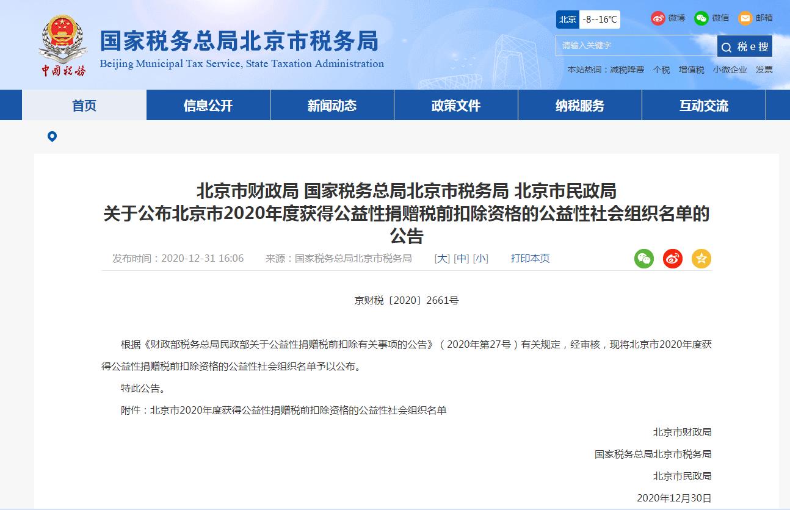This screenshot has height=510, width=790.
Task: Set font size to medium [中]
Action: [462, 259]
